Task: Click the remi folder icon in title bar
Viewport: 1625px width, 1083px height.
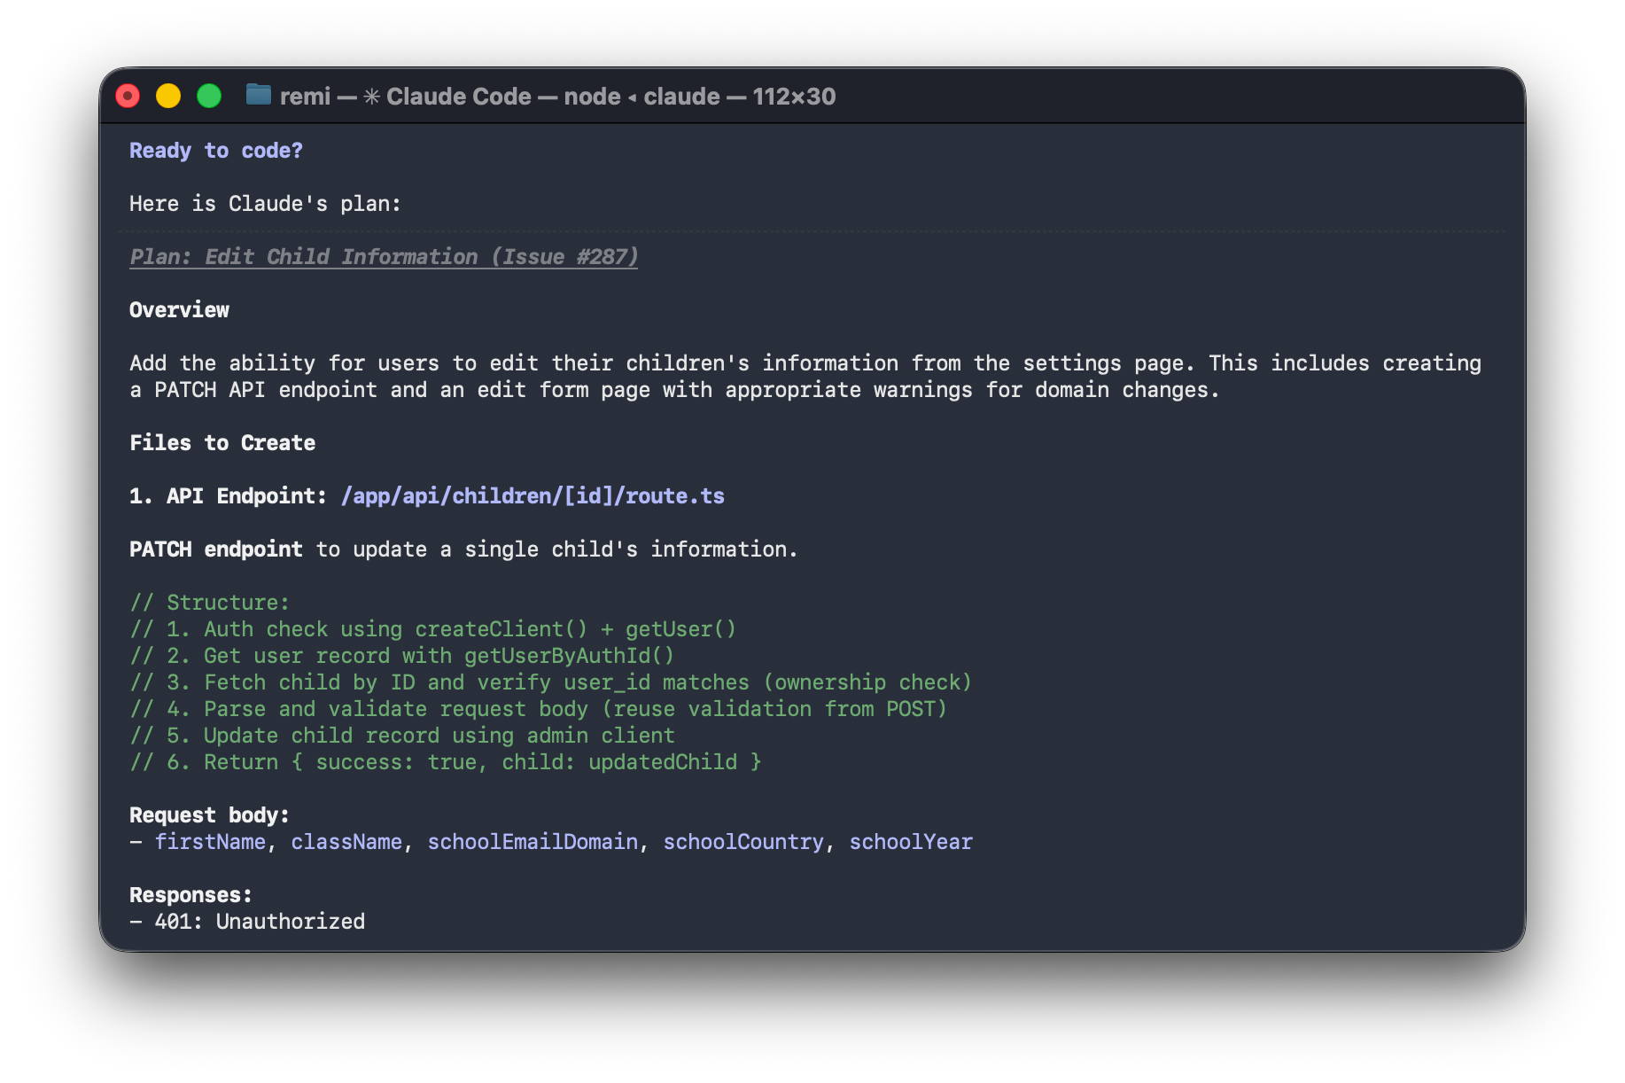Action: click(x=258, y=95)
